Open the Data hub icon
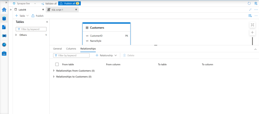This screenshot has height=114, width=259. (x=4, y=18)
